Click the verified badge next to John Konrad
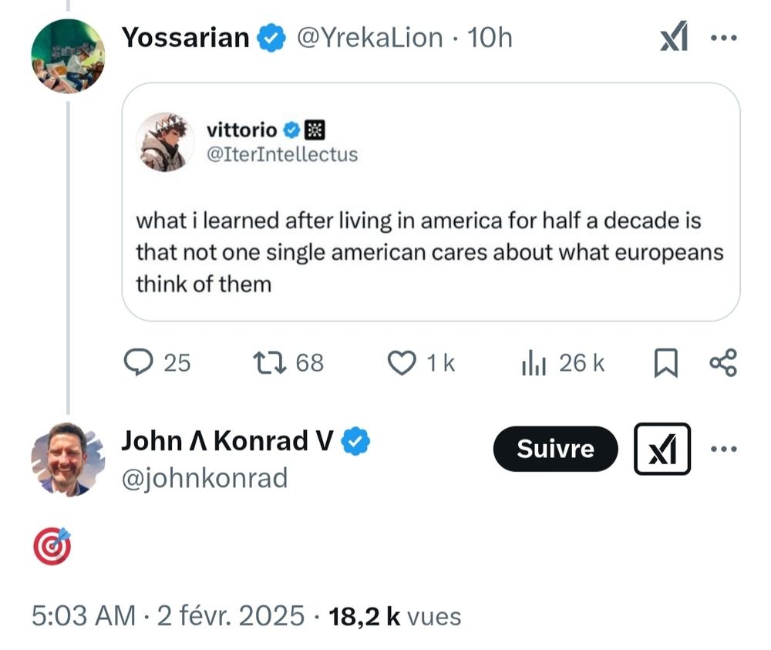771x650 pixels. click(x=354, y=440)
